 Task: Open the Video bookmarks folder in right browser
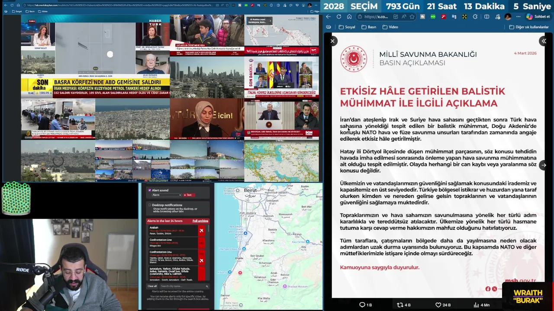pos(390,27)
